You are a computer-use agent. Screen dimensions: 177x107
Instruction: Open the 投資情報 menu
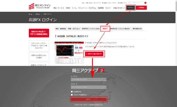(x=101, y=8)
